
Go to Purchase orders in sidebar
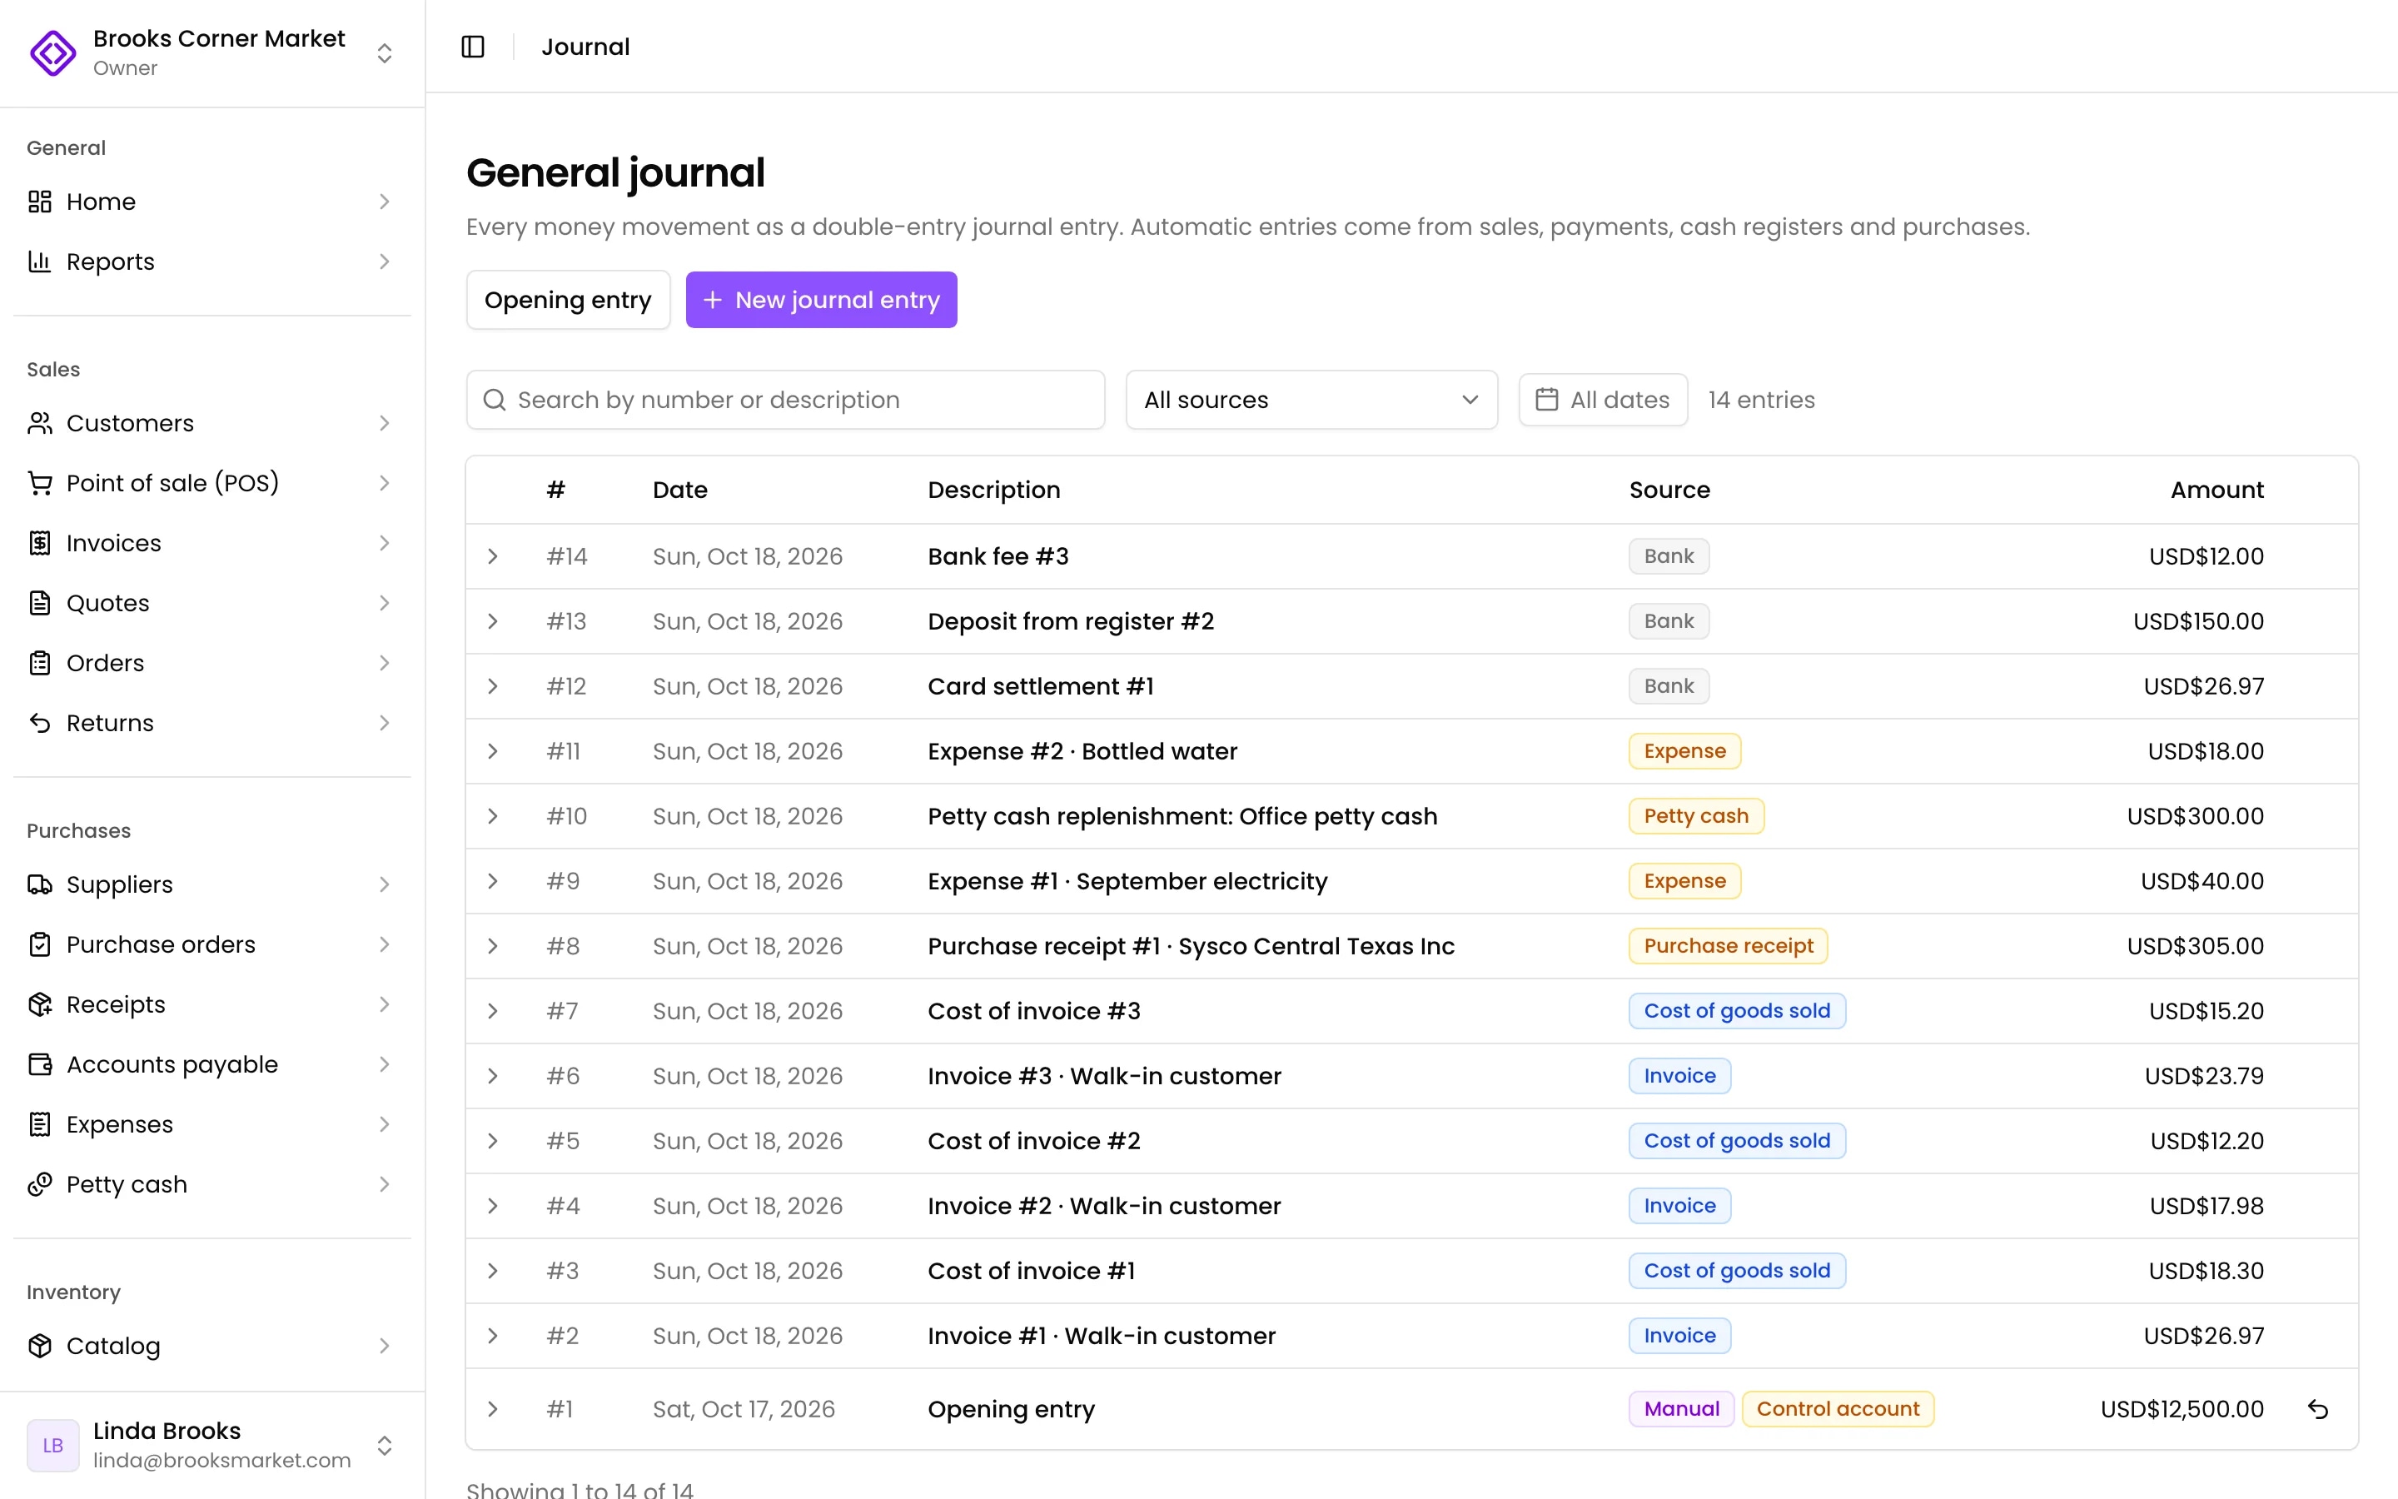(211, 945)
